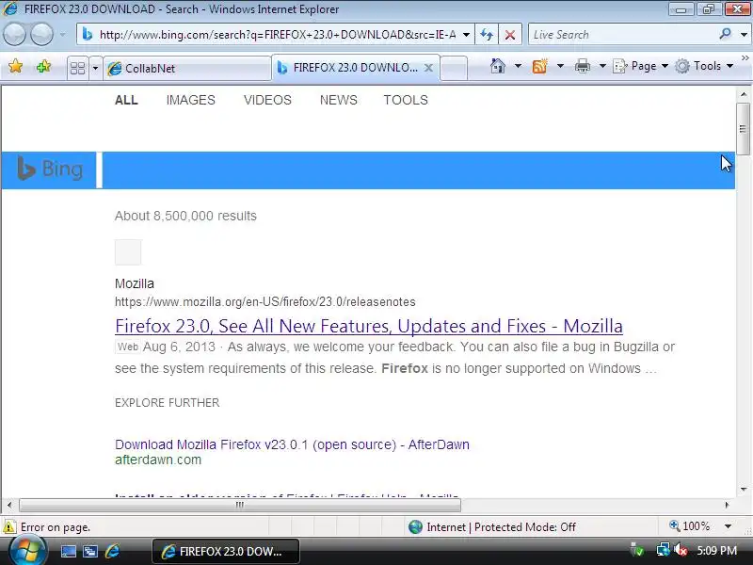Go back with the IE Back button
753x565 pixels.
pos(14,35)
